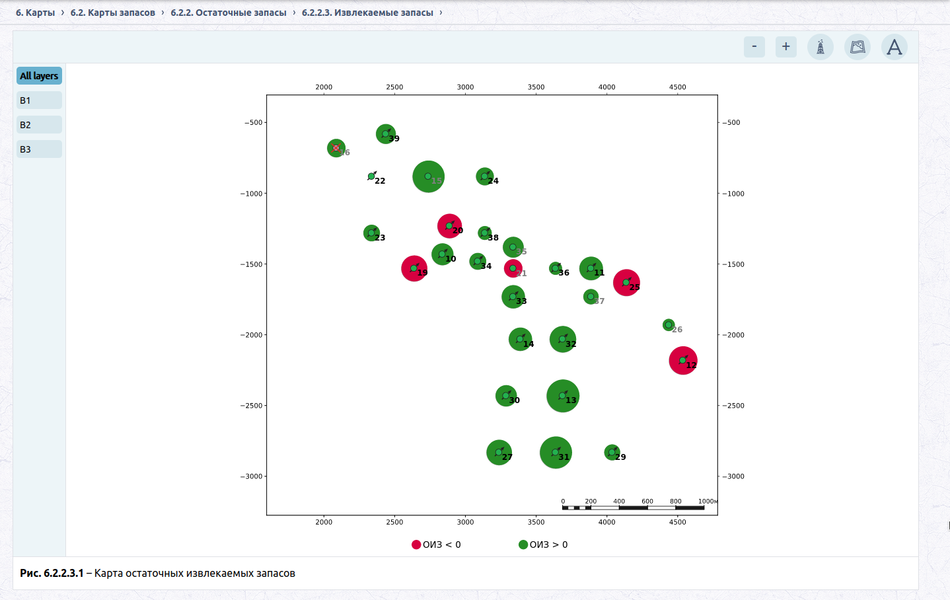
Task: Switch to layer B3
Action: [x=39, y=149]
